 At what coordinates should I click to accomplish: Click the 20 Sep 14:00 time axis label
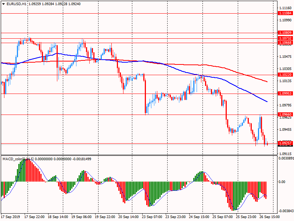129,217
